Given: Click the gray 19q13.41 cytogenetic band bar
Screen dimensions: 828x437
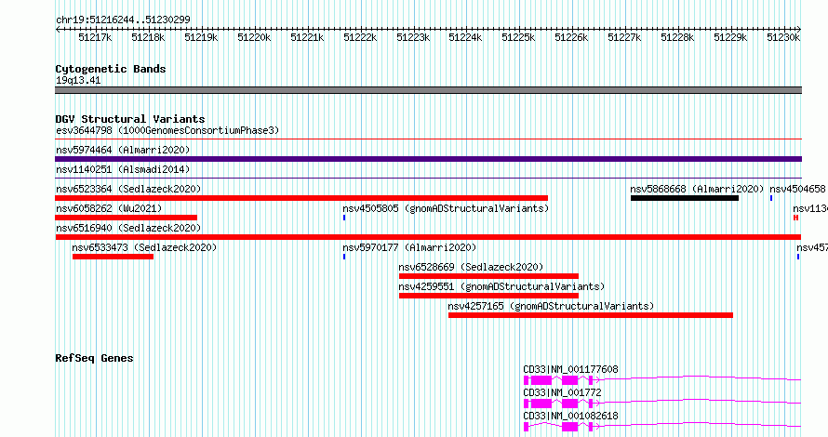Looking at the screenshot, I should 428,90.
